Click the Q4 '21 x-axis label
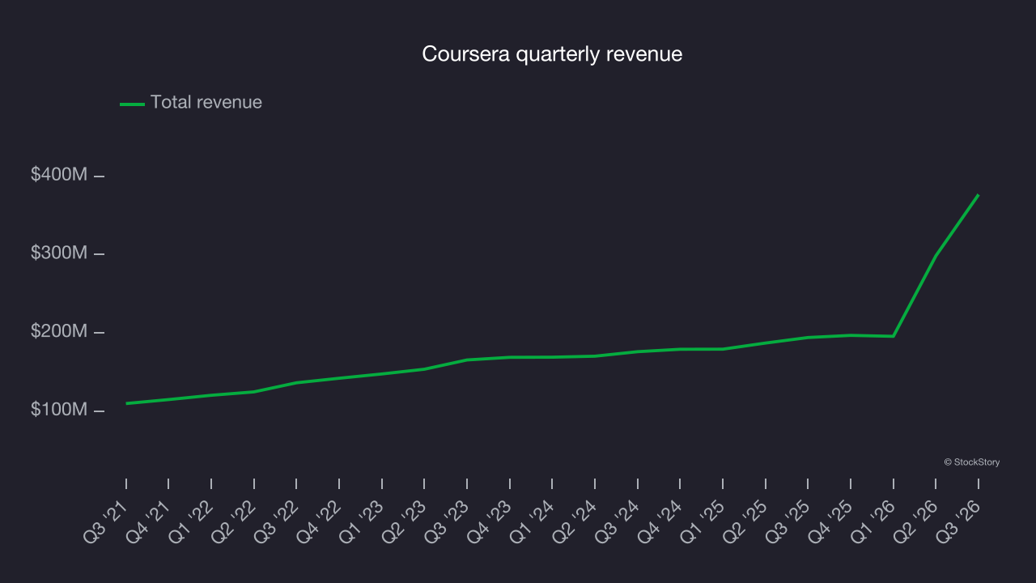Screen dimensions: 1036x583 (149, 521)
